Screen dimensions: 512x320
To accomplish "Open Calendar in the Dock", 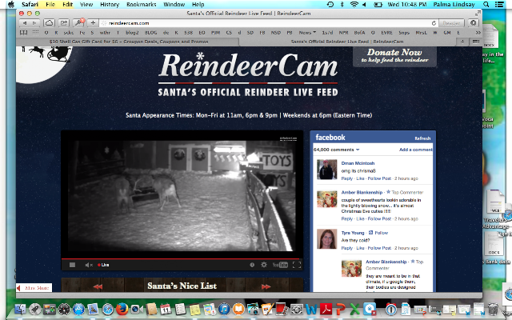I will [x=166, y=309].
